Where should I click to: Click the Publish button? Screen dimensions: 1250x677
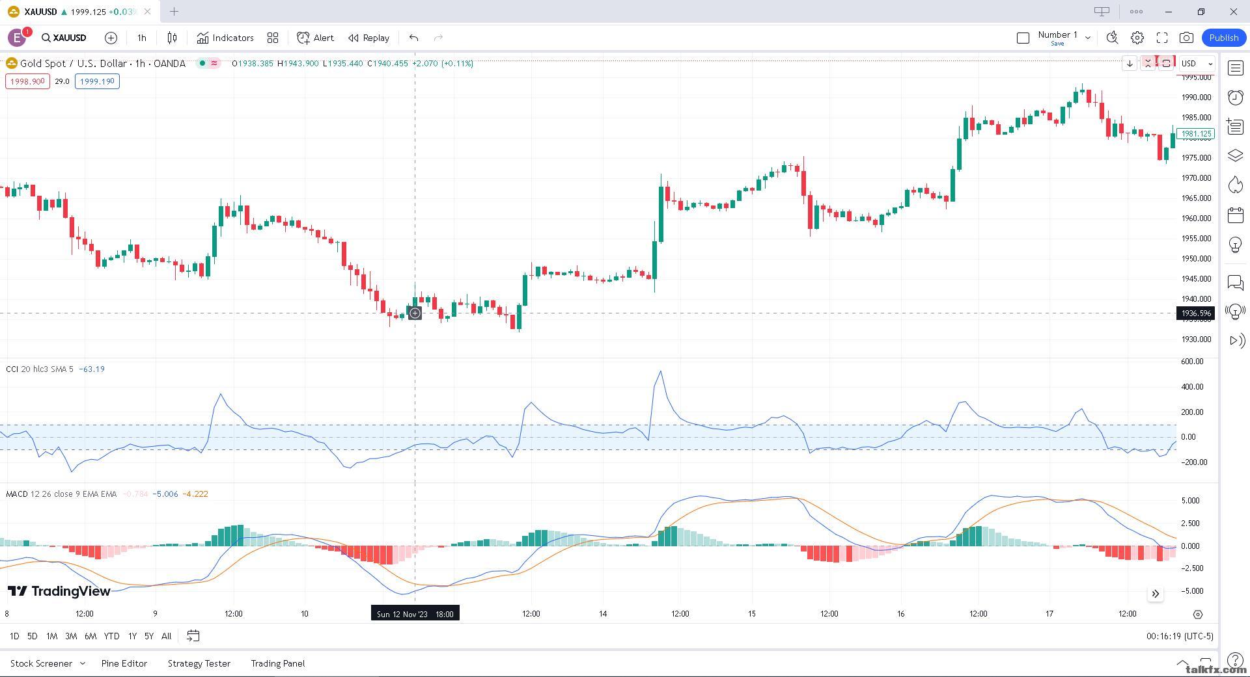click(1223, 38)
